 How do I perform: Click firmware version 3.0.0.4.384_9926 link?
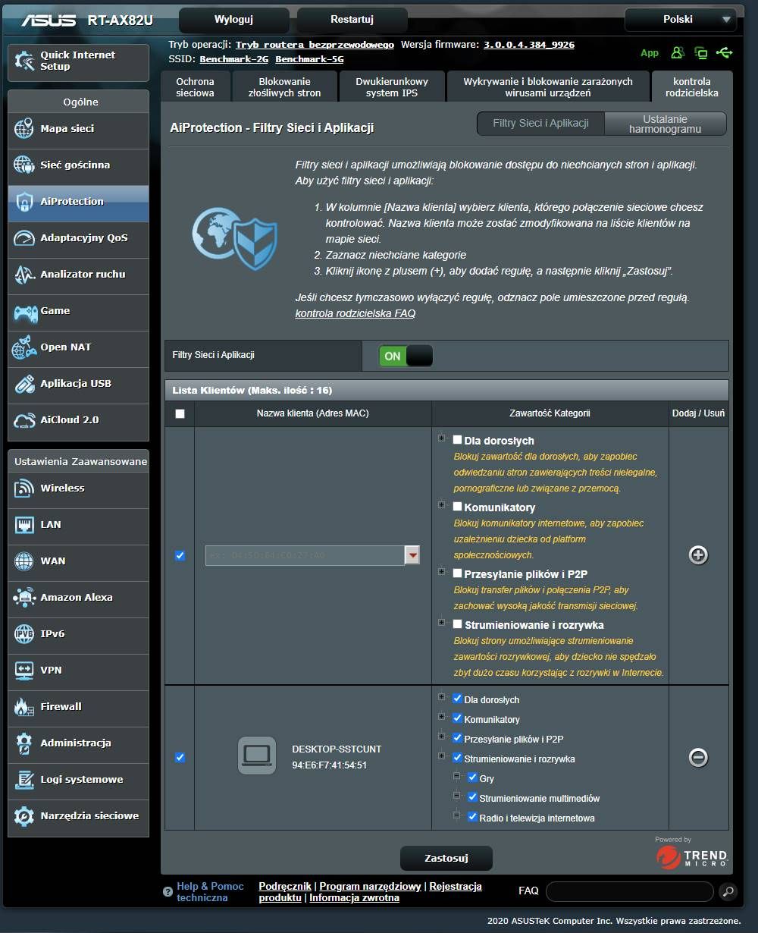[x=529, y=45]
